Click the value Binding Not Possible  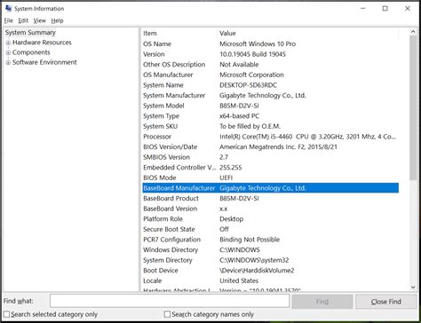point(250,240)
